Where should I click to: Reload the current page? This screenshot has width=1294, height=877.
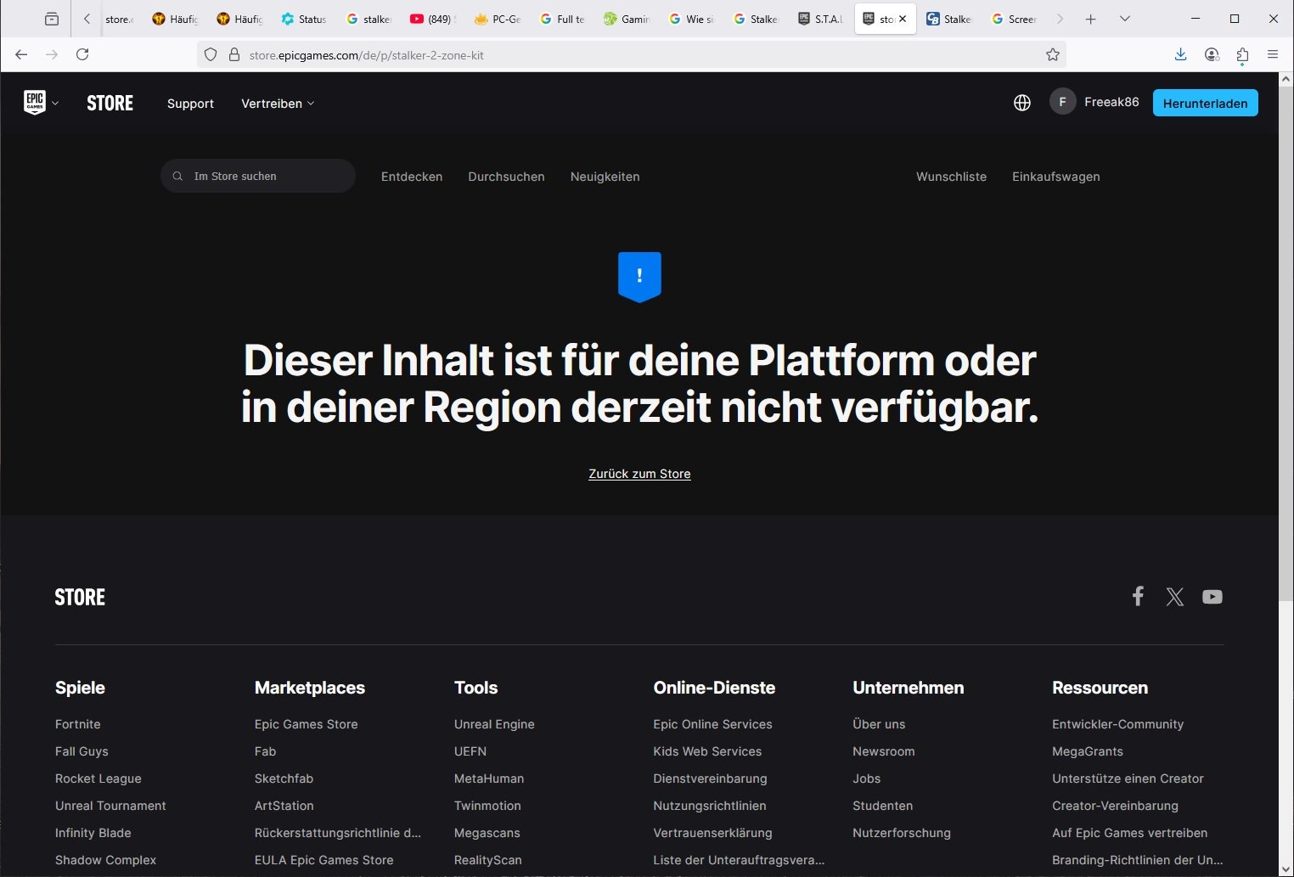[82, 54]
